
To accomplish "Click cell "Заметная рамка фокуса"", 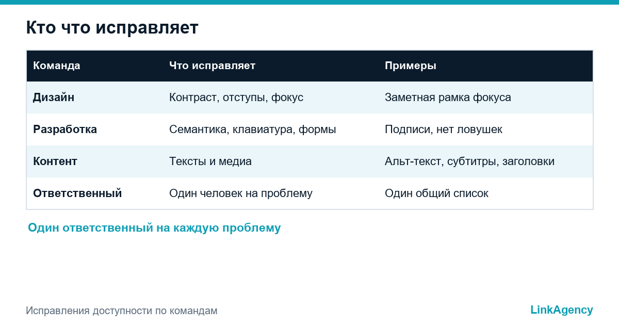I will click(x=448, y=98).
